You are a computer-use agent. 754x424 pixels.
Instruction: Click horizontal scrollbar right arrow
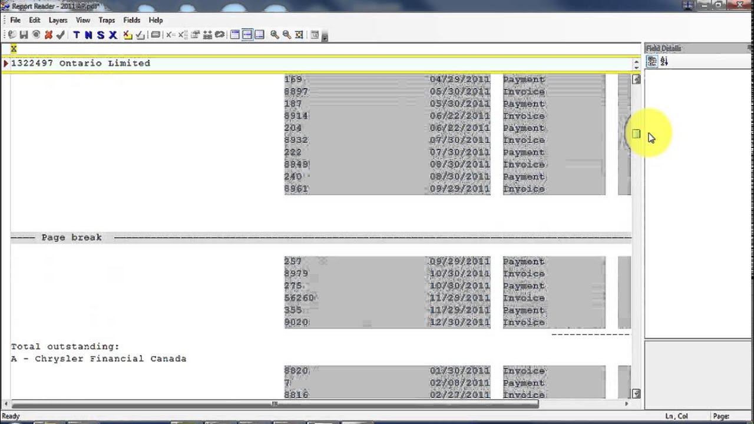pyautogui.click(x=627, y=404)
